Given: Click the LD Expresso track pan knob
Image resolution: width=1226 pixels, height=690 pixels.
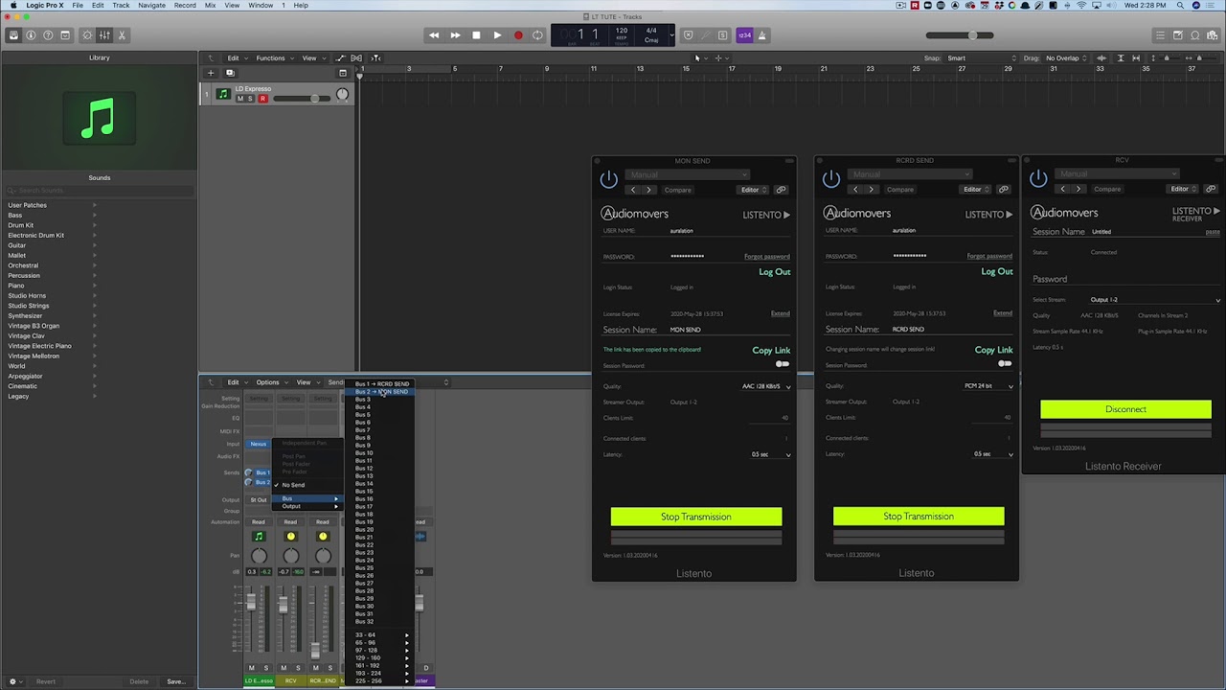Looking at the screenshot, I should tap(342, 94).
